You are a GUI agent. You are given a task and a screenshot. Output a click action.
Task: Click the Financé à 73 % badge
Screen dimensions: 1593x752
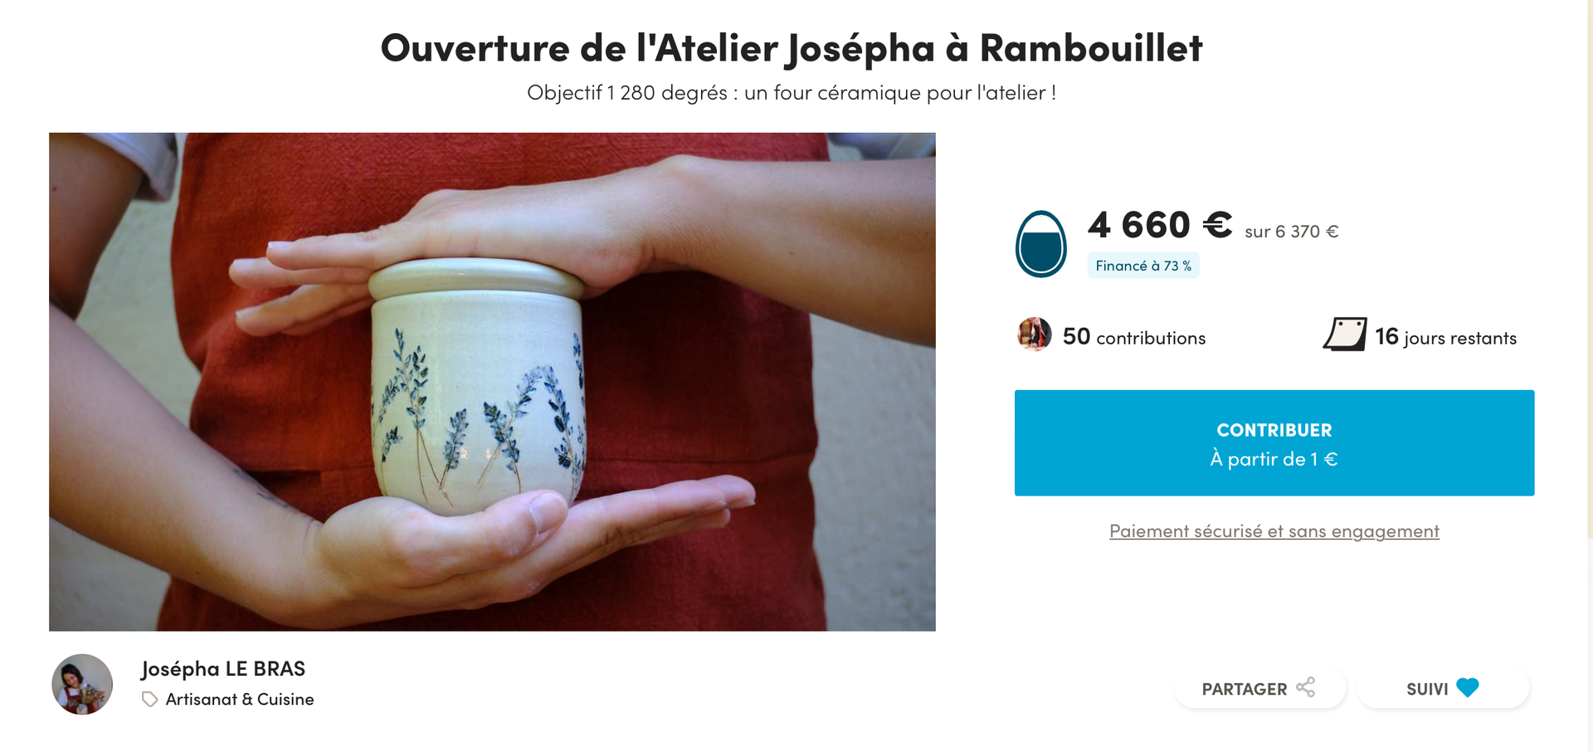pyautogui.click(x=1143, y=266)
